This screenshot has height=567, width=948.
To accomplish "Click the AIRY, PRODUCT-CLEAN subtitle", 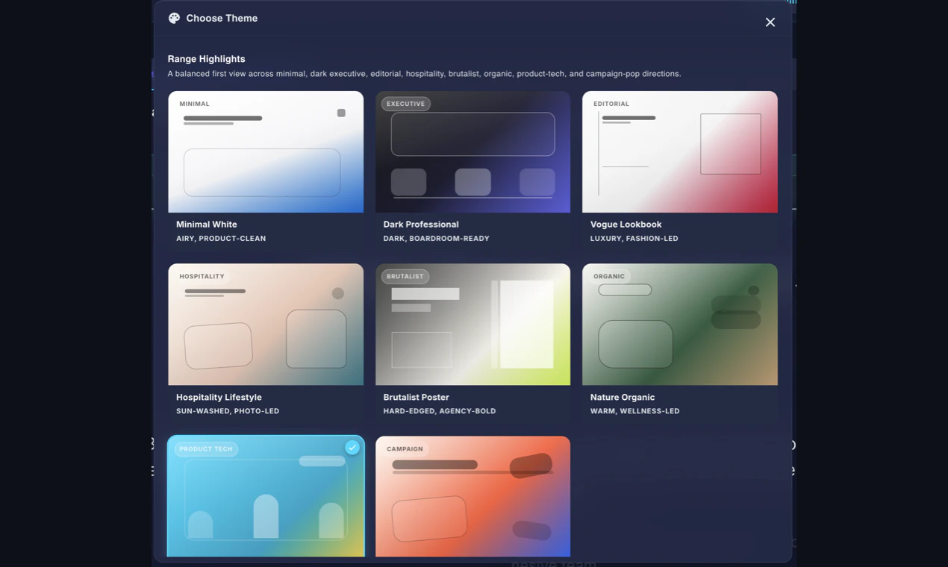I will [221, 239].
